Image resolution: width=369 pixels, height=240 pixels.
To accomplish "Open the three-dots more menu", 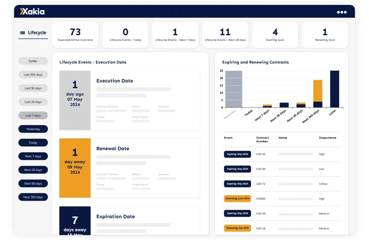I will [341, 12].
